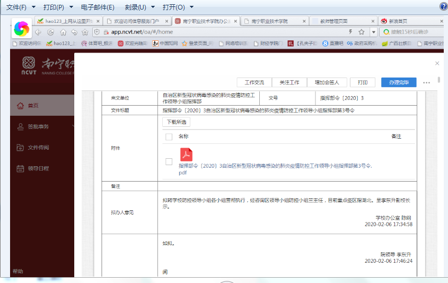This screenshot has width=448, height=283.
Task: Expand the 签批事务 sidebar chevron
Action: [73, 126]
